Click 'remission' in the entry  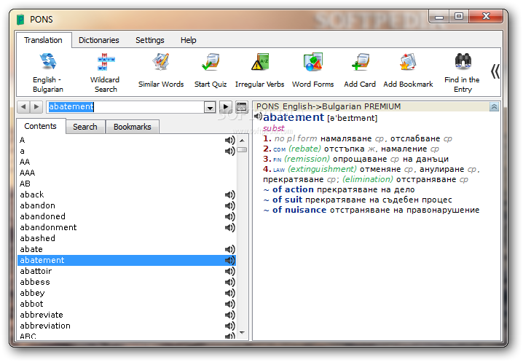(x=307, y=159)
